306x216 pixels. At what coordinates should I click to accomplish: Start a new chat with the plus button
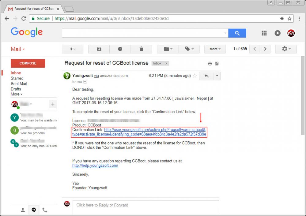53,104
